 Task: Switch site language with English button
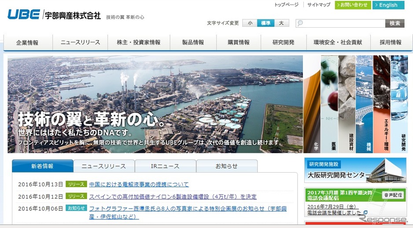click(388, 5)
